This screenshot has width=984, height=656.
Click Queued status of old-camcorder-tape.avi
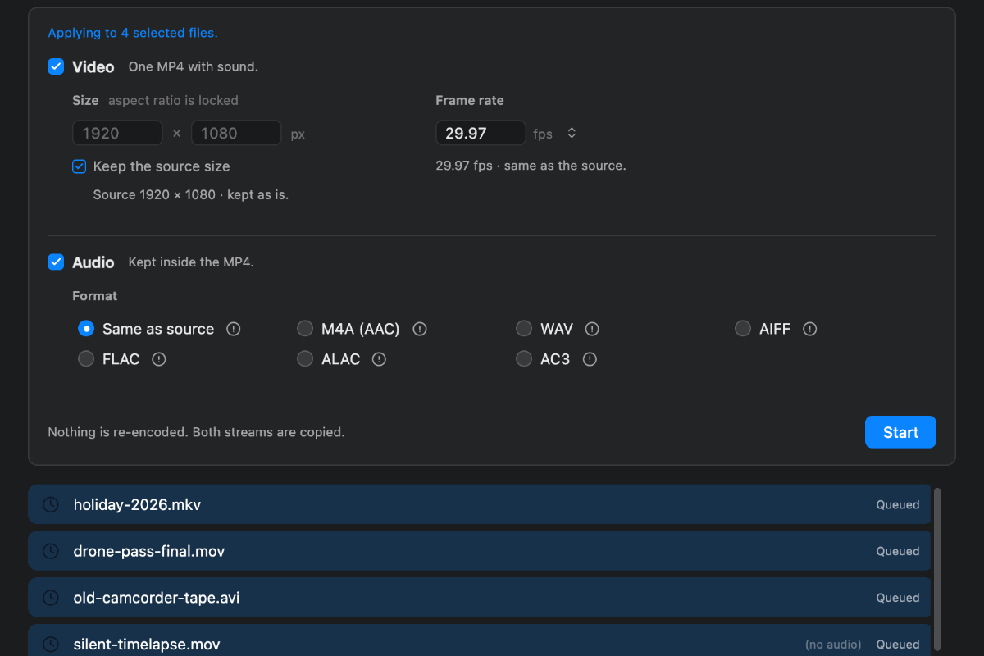[898, 598]
